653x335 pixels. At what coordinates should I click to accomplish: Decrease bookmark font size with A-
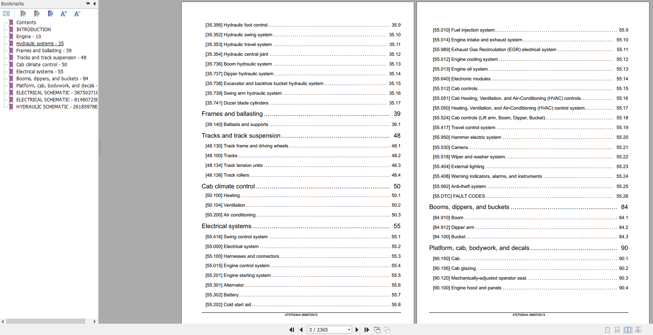pos(77,14)
